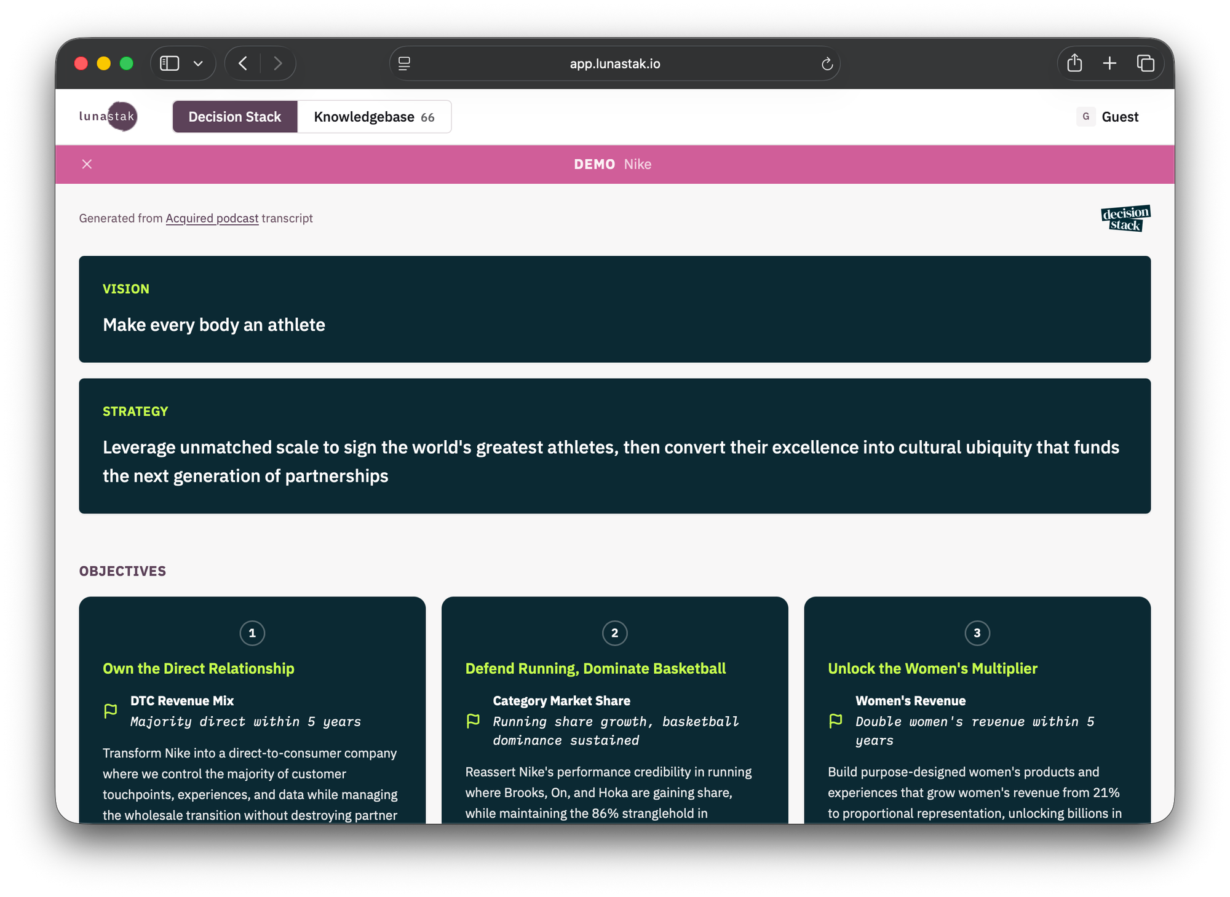
Task: Click the browser forward arrow
Action: [x=278, y=63]
